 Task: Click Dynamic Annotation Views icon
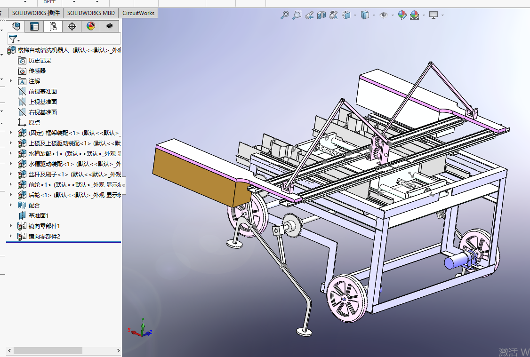point(334,15)
